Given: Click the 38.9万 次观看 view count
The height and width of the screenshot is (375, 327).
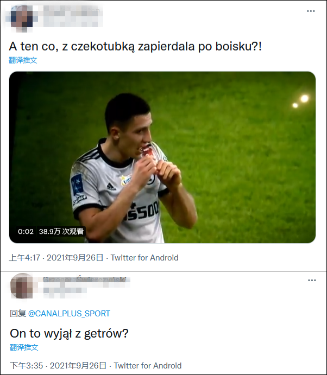Looking at the screenshot, I should pos(61,231).
